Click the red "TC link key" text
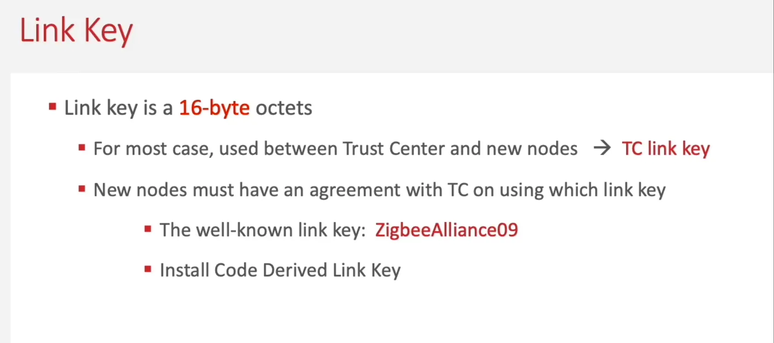The width and height of the screenshot is (774, 343). 665,149
